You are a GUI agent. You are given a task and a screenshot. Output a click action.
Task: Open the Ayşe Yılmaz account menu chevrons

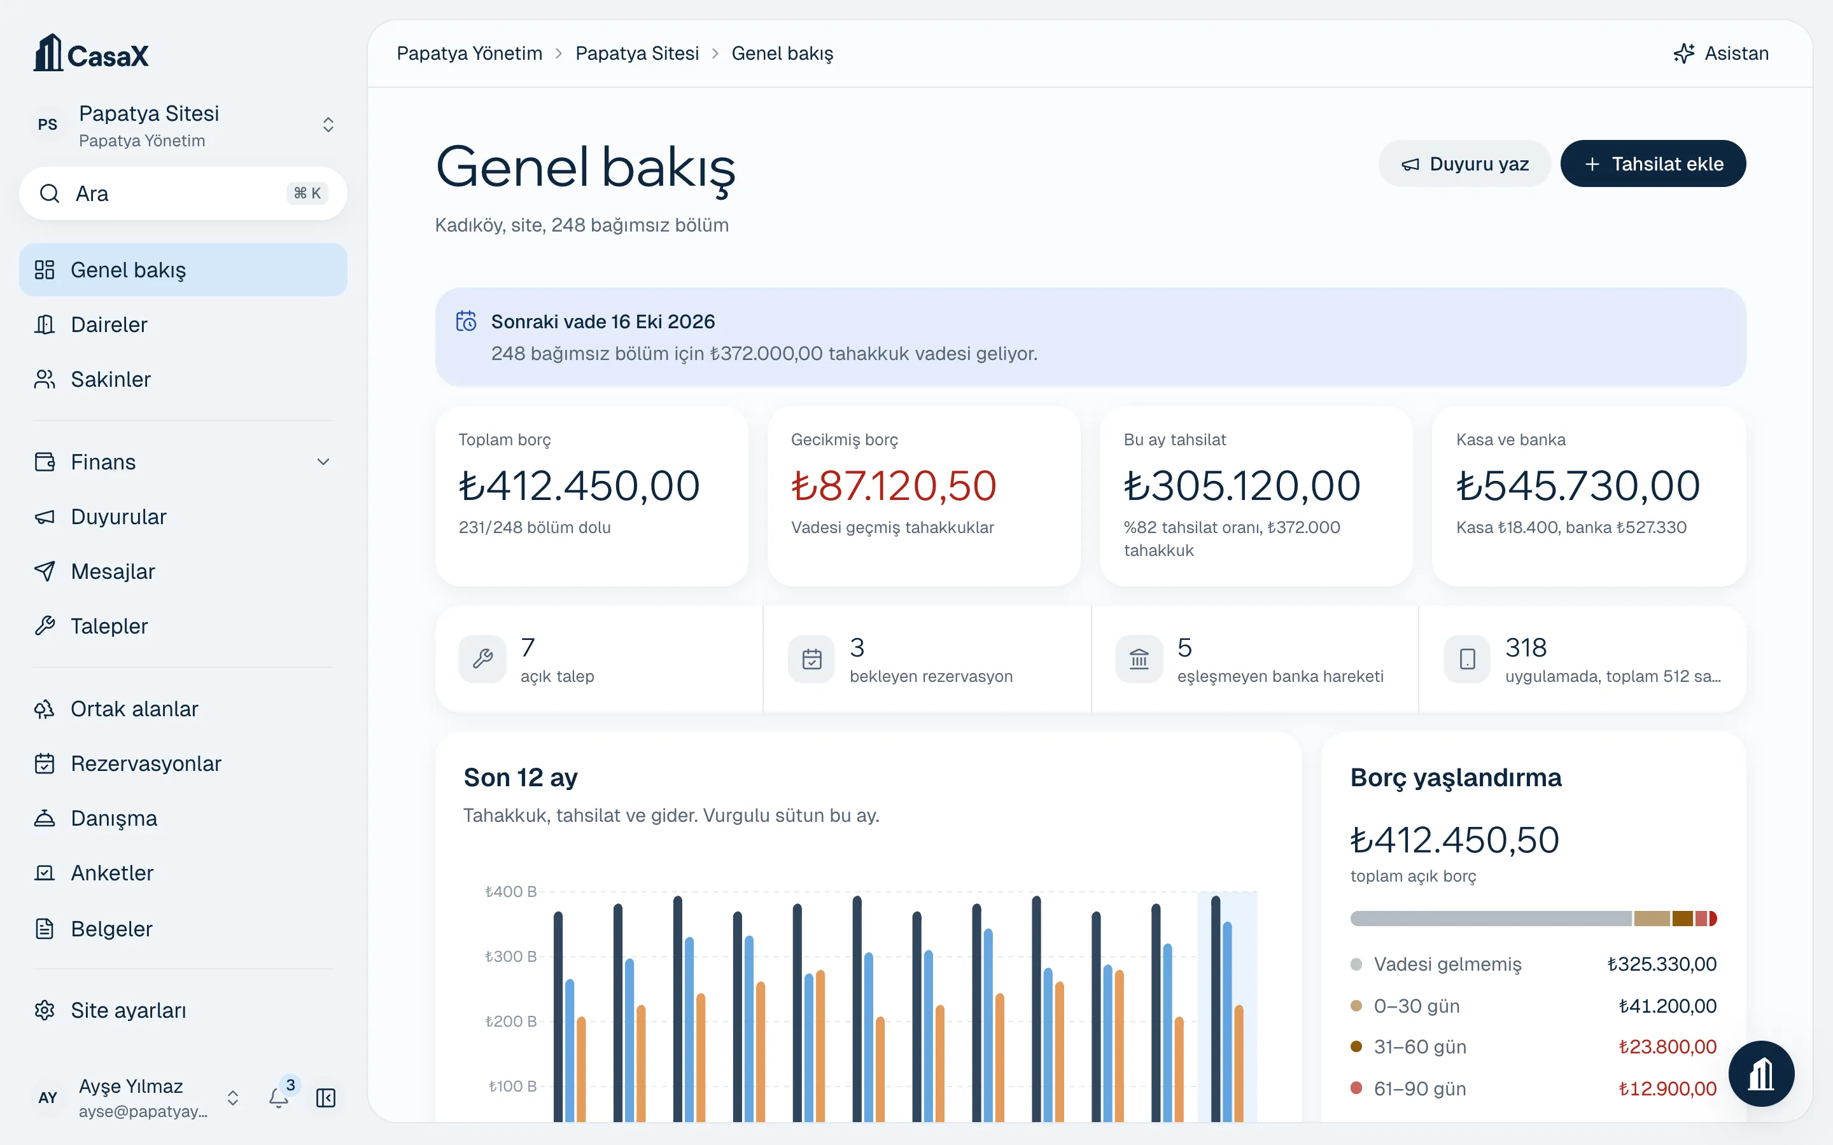[x=234, y=1097]
